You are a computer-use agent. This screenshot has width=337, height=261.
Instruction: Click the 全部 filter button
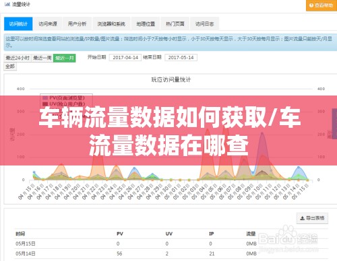(x=10, y=67)
